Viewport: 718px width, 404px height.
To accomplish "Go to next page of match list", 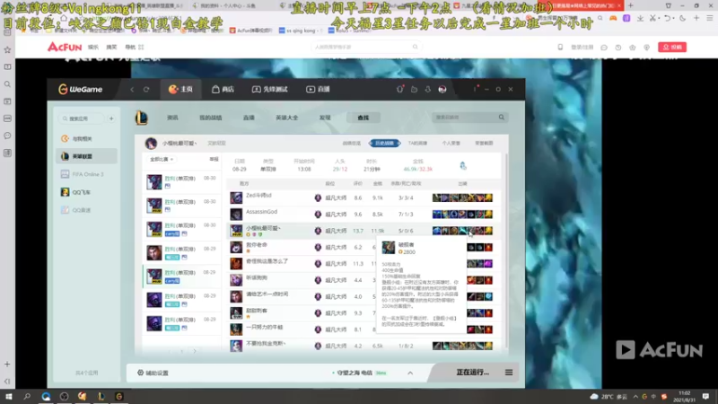I will coord(195,351).
